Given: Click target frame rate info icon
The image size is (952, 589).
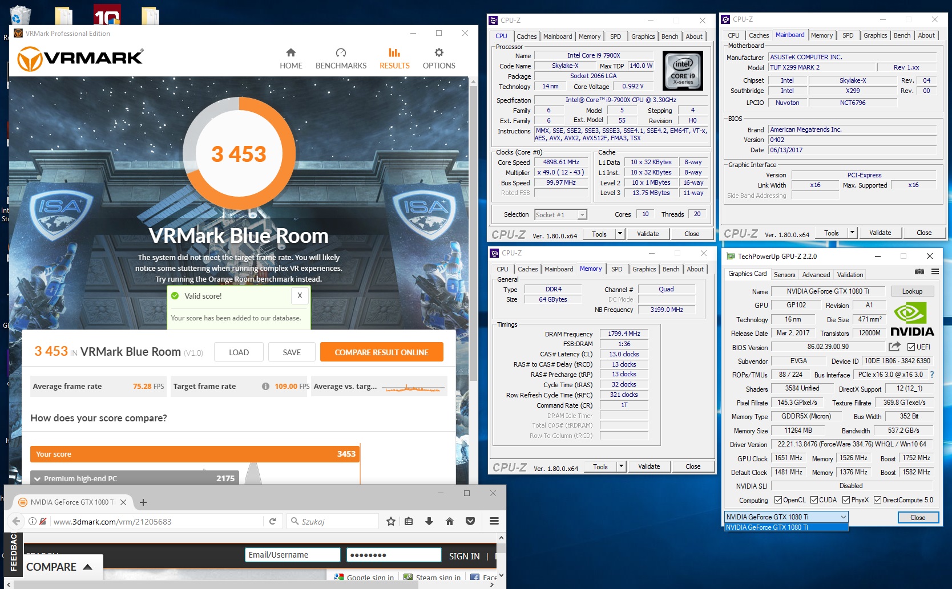Looking at the screenshot, I should pos(265,386).
